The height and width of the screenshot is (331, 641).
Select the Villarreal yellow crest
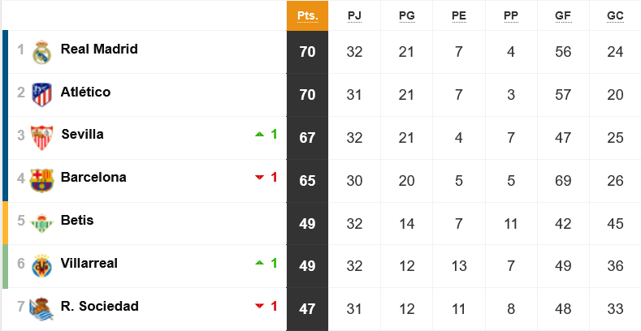coord(41,266)
